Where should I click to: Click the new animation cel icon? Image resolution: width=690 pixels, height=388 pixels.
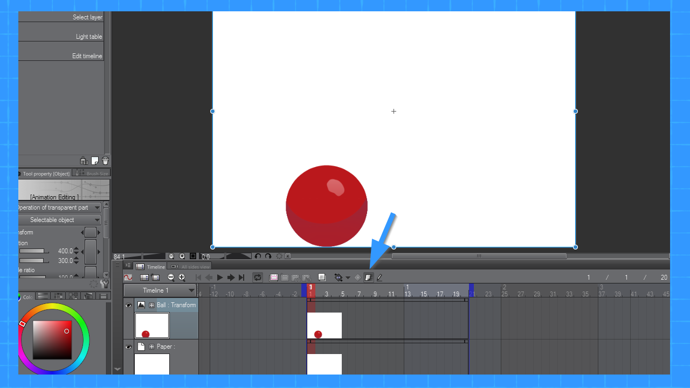click(x=285, y=278)
